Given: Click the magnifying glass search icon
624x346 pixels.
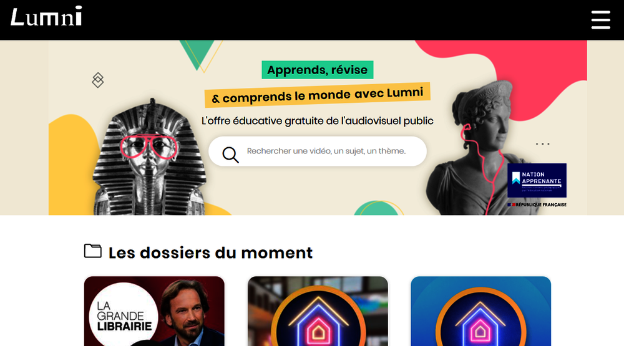Looking at the screenshot, I should 230,155.
